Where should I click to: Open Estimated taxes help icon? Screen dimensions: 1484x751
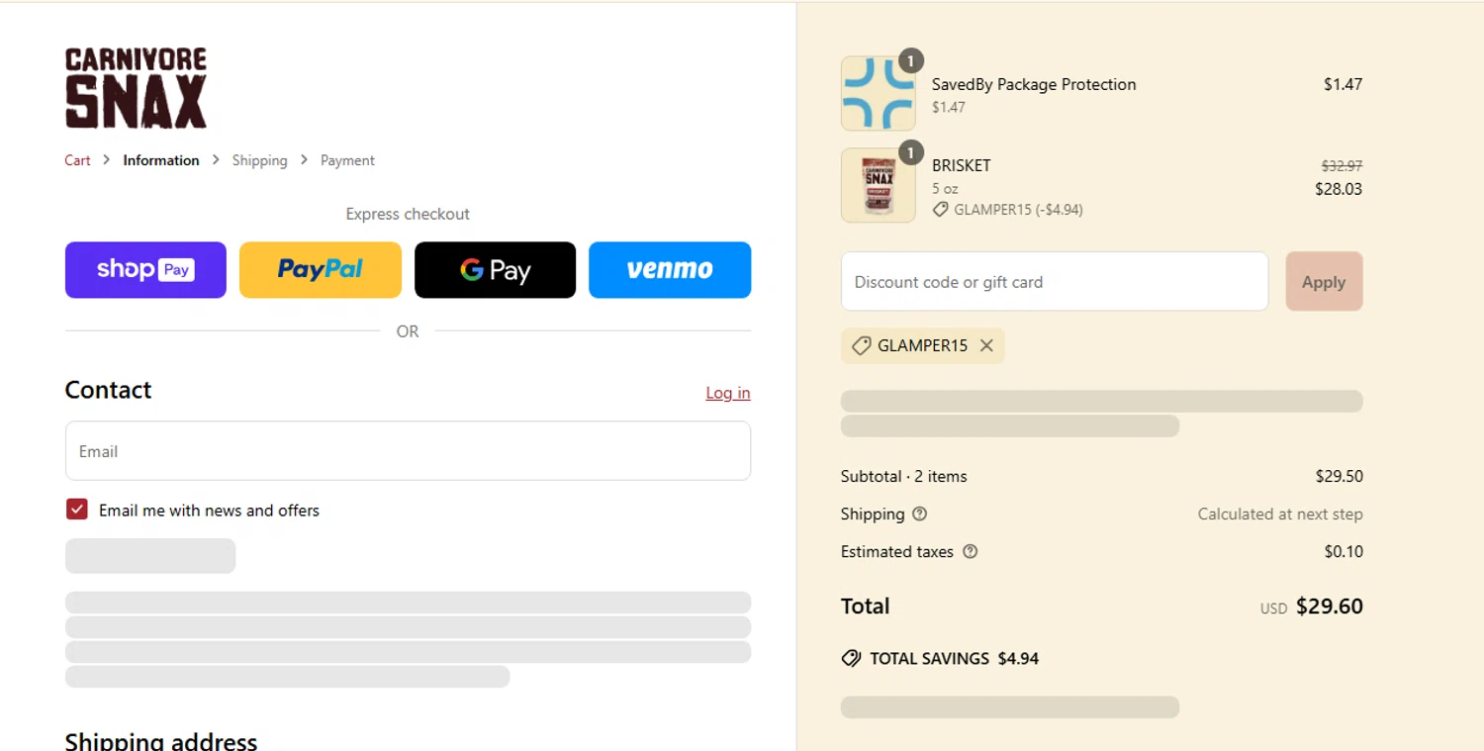[971, 551]
